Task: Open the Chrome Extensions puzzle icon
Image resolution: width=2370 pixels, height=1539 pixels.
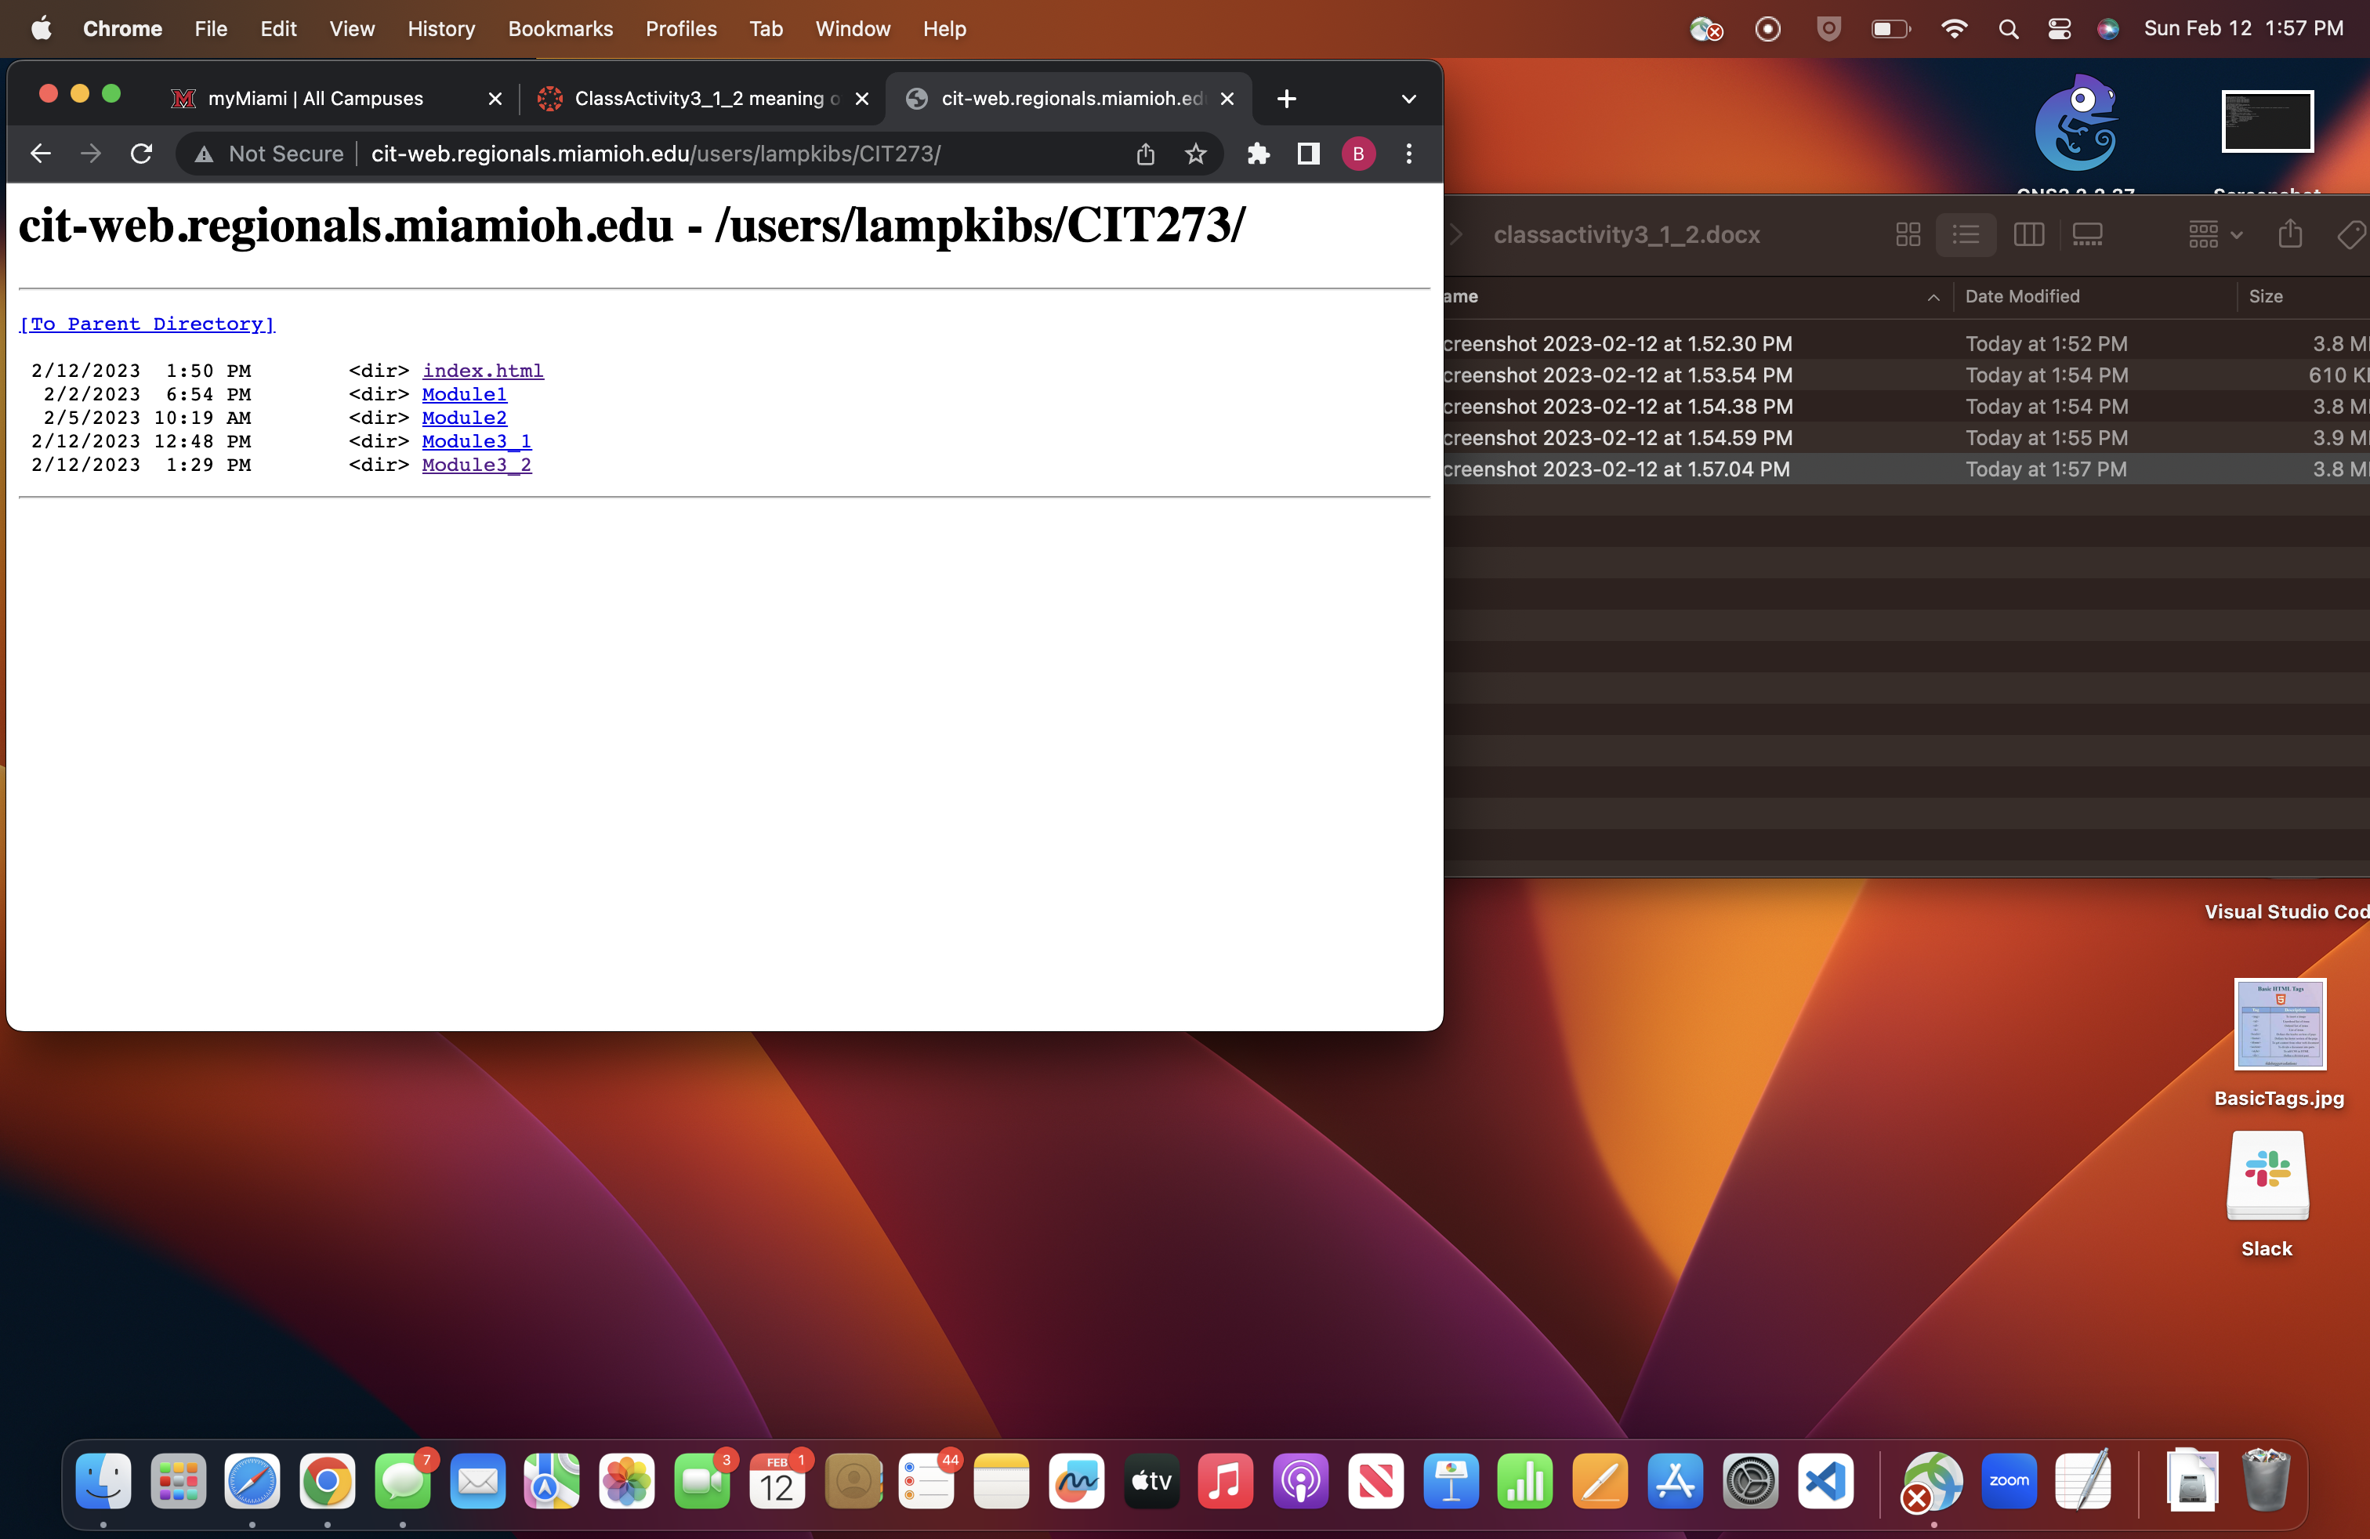Action: [x=1259, y=154]
